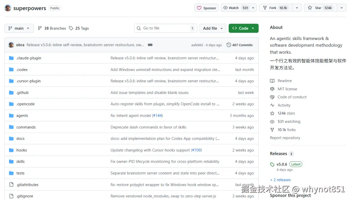Click the Report repository link
This screenshot has height=200, width=351.
click(285, 138)
